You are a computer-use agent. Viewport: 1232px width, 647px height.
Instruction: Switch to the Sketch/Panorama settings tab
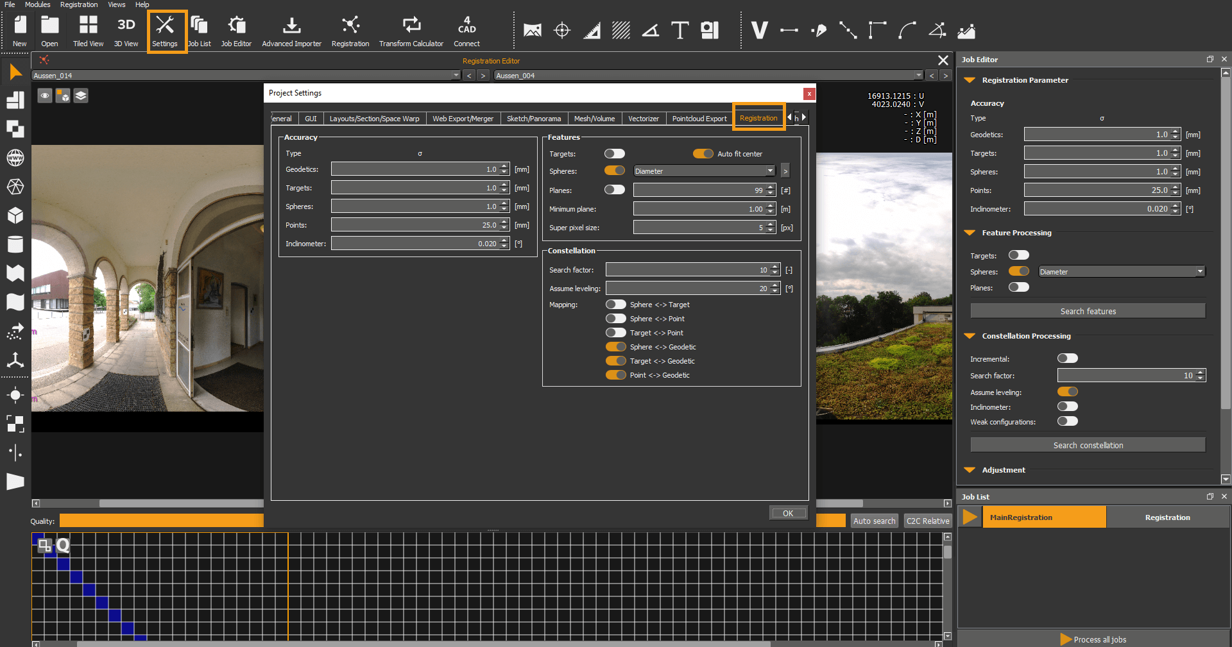534,118
